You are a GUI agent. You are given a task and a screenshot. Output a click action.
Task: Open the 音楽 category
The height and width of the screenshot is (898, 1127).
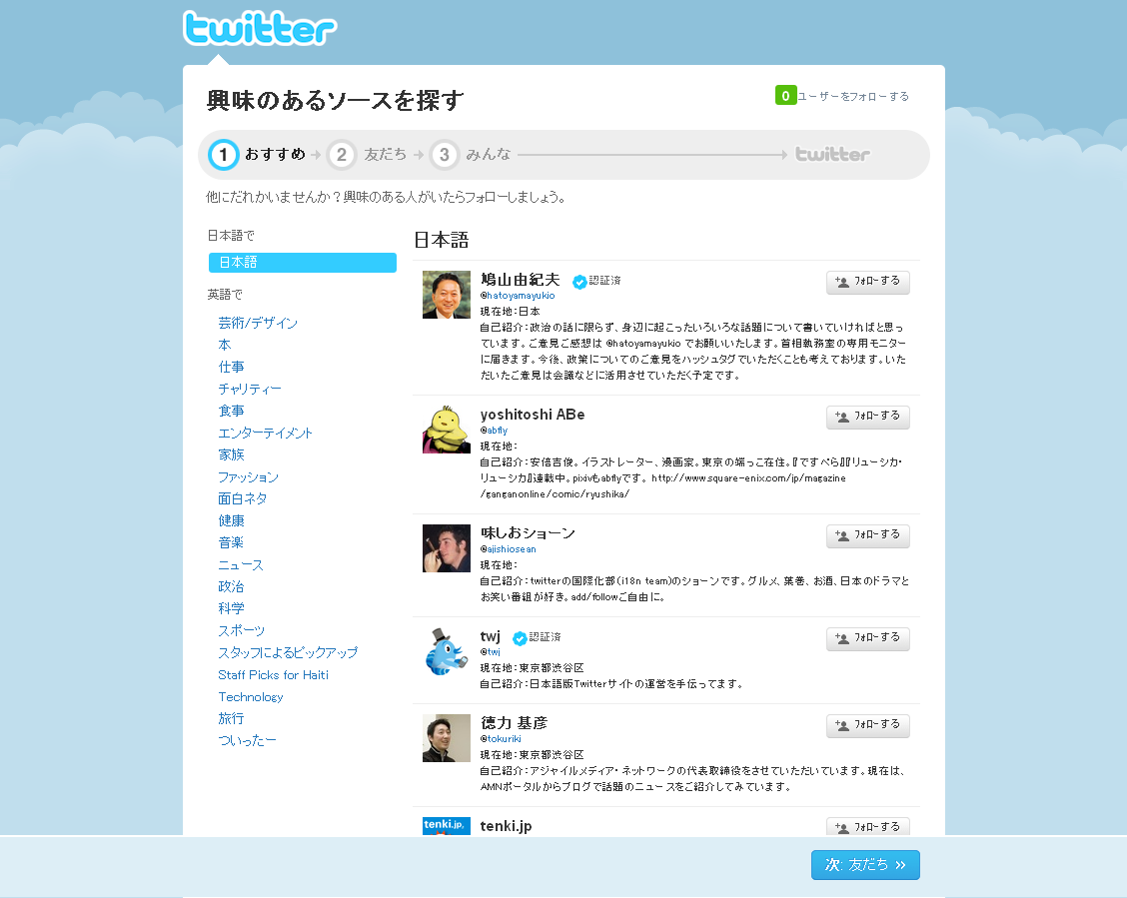[231, 542]
